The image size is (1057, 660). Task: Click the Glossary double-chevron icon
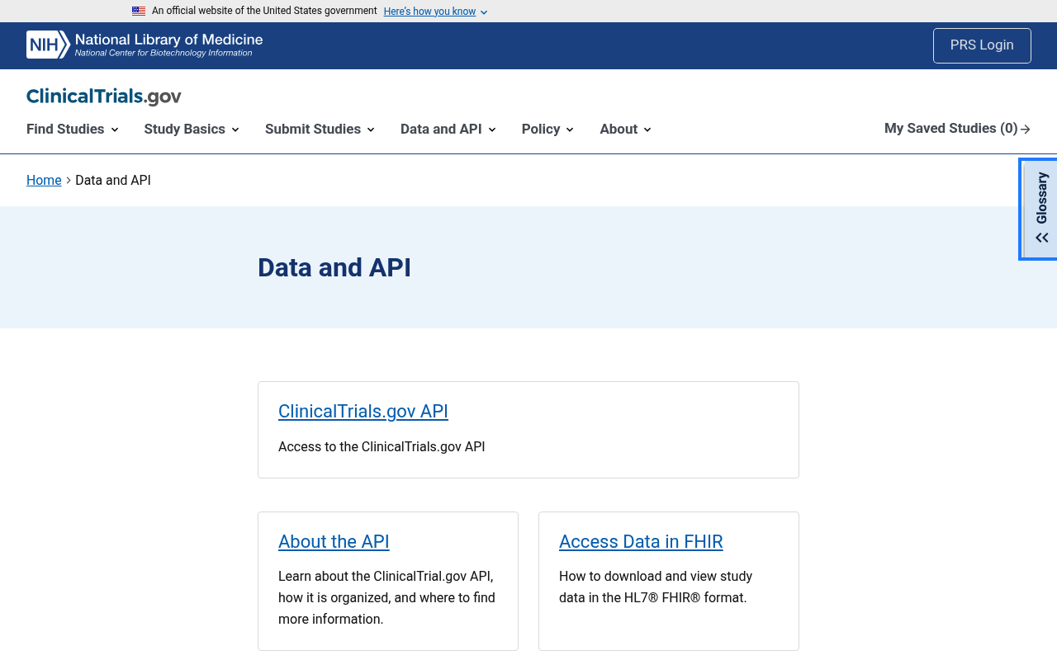point(1042,238)
